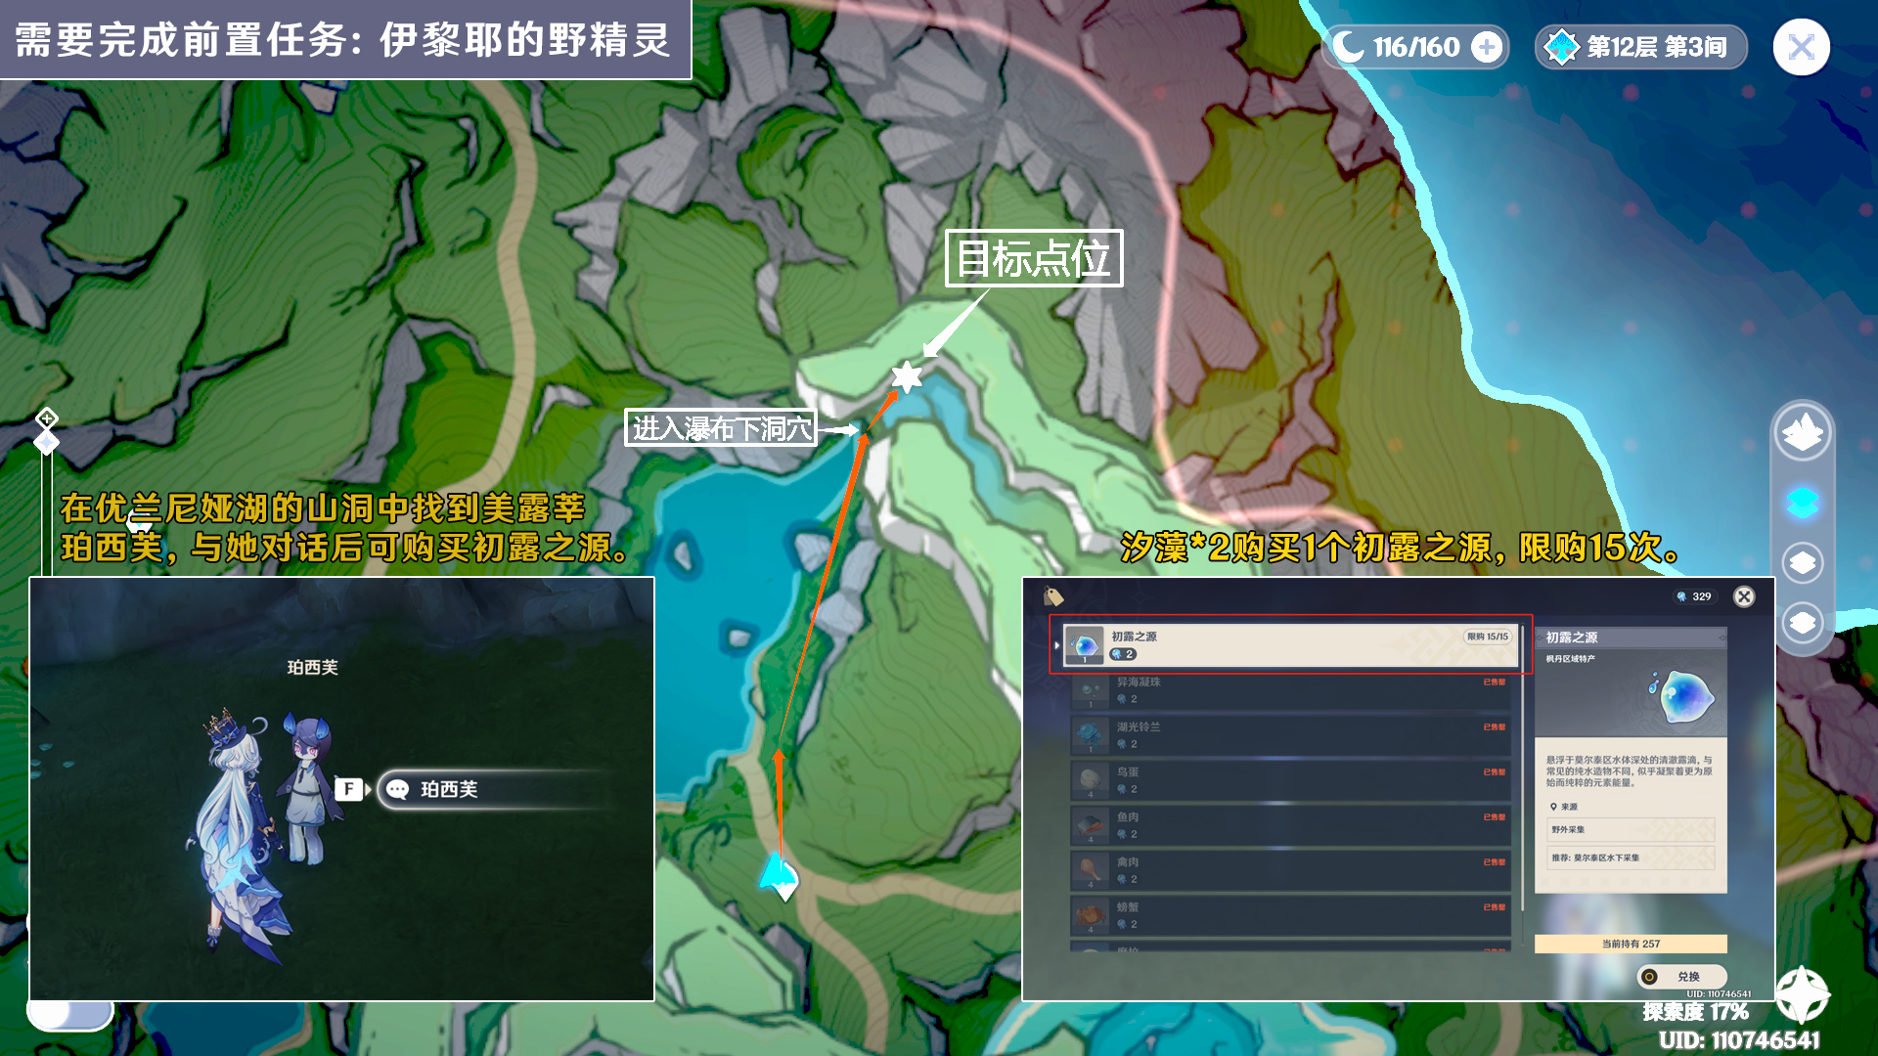The height and width of the screenshot is (1056, 1878).
Task: Select the highlighted cyan map layer
Action: (1803, 504)
